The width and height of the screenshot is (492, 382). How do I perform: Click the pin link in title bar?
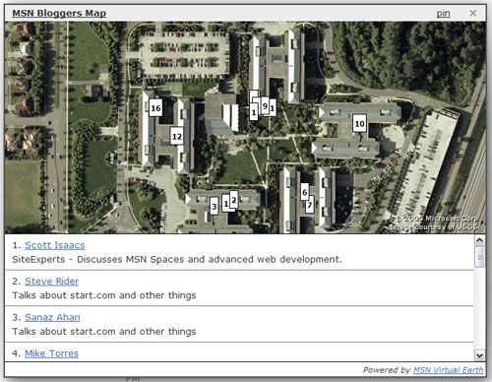click(443, 13)
